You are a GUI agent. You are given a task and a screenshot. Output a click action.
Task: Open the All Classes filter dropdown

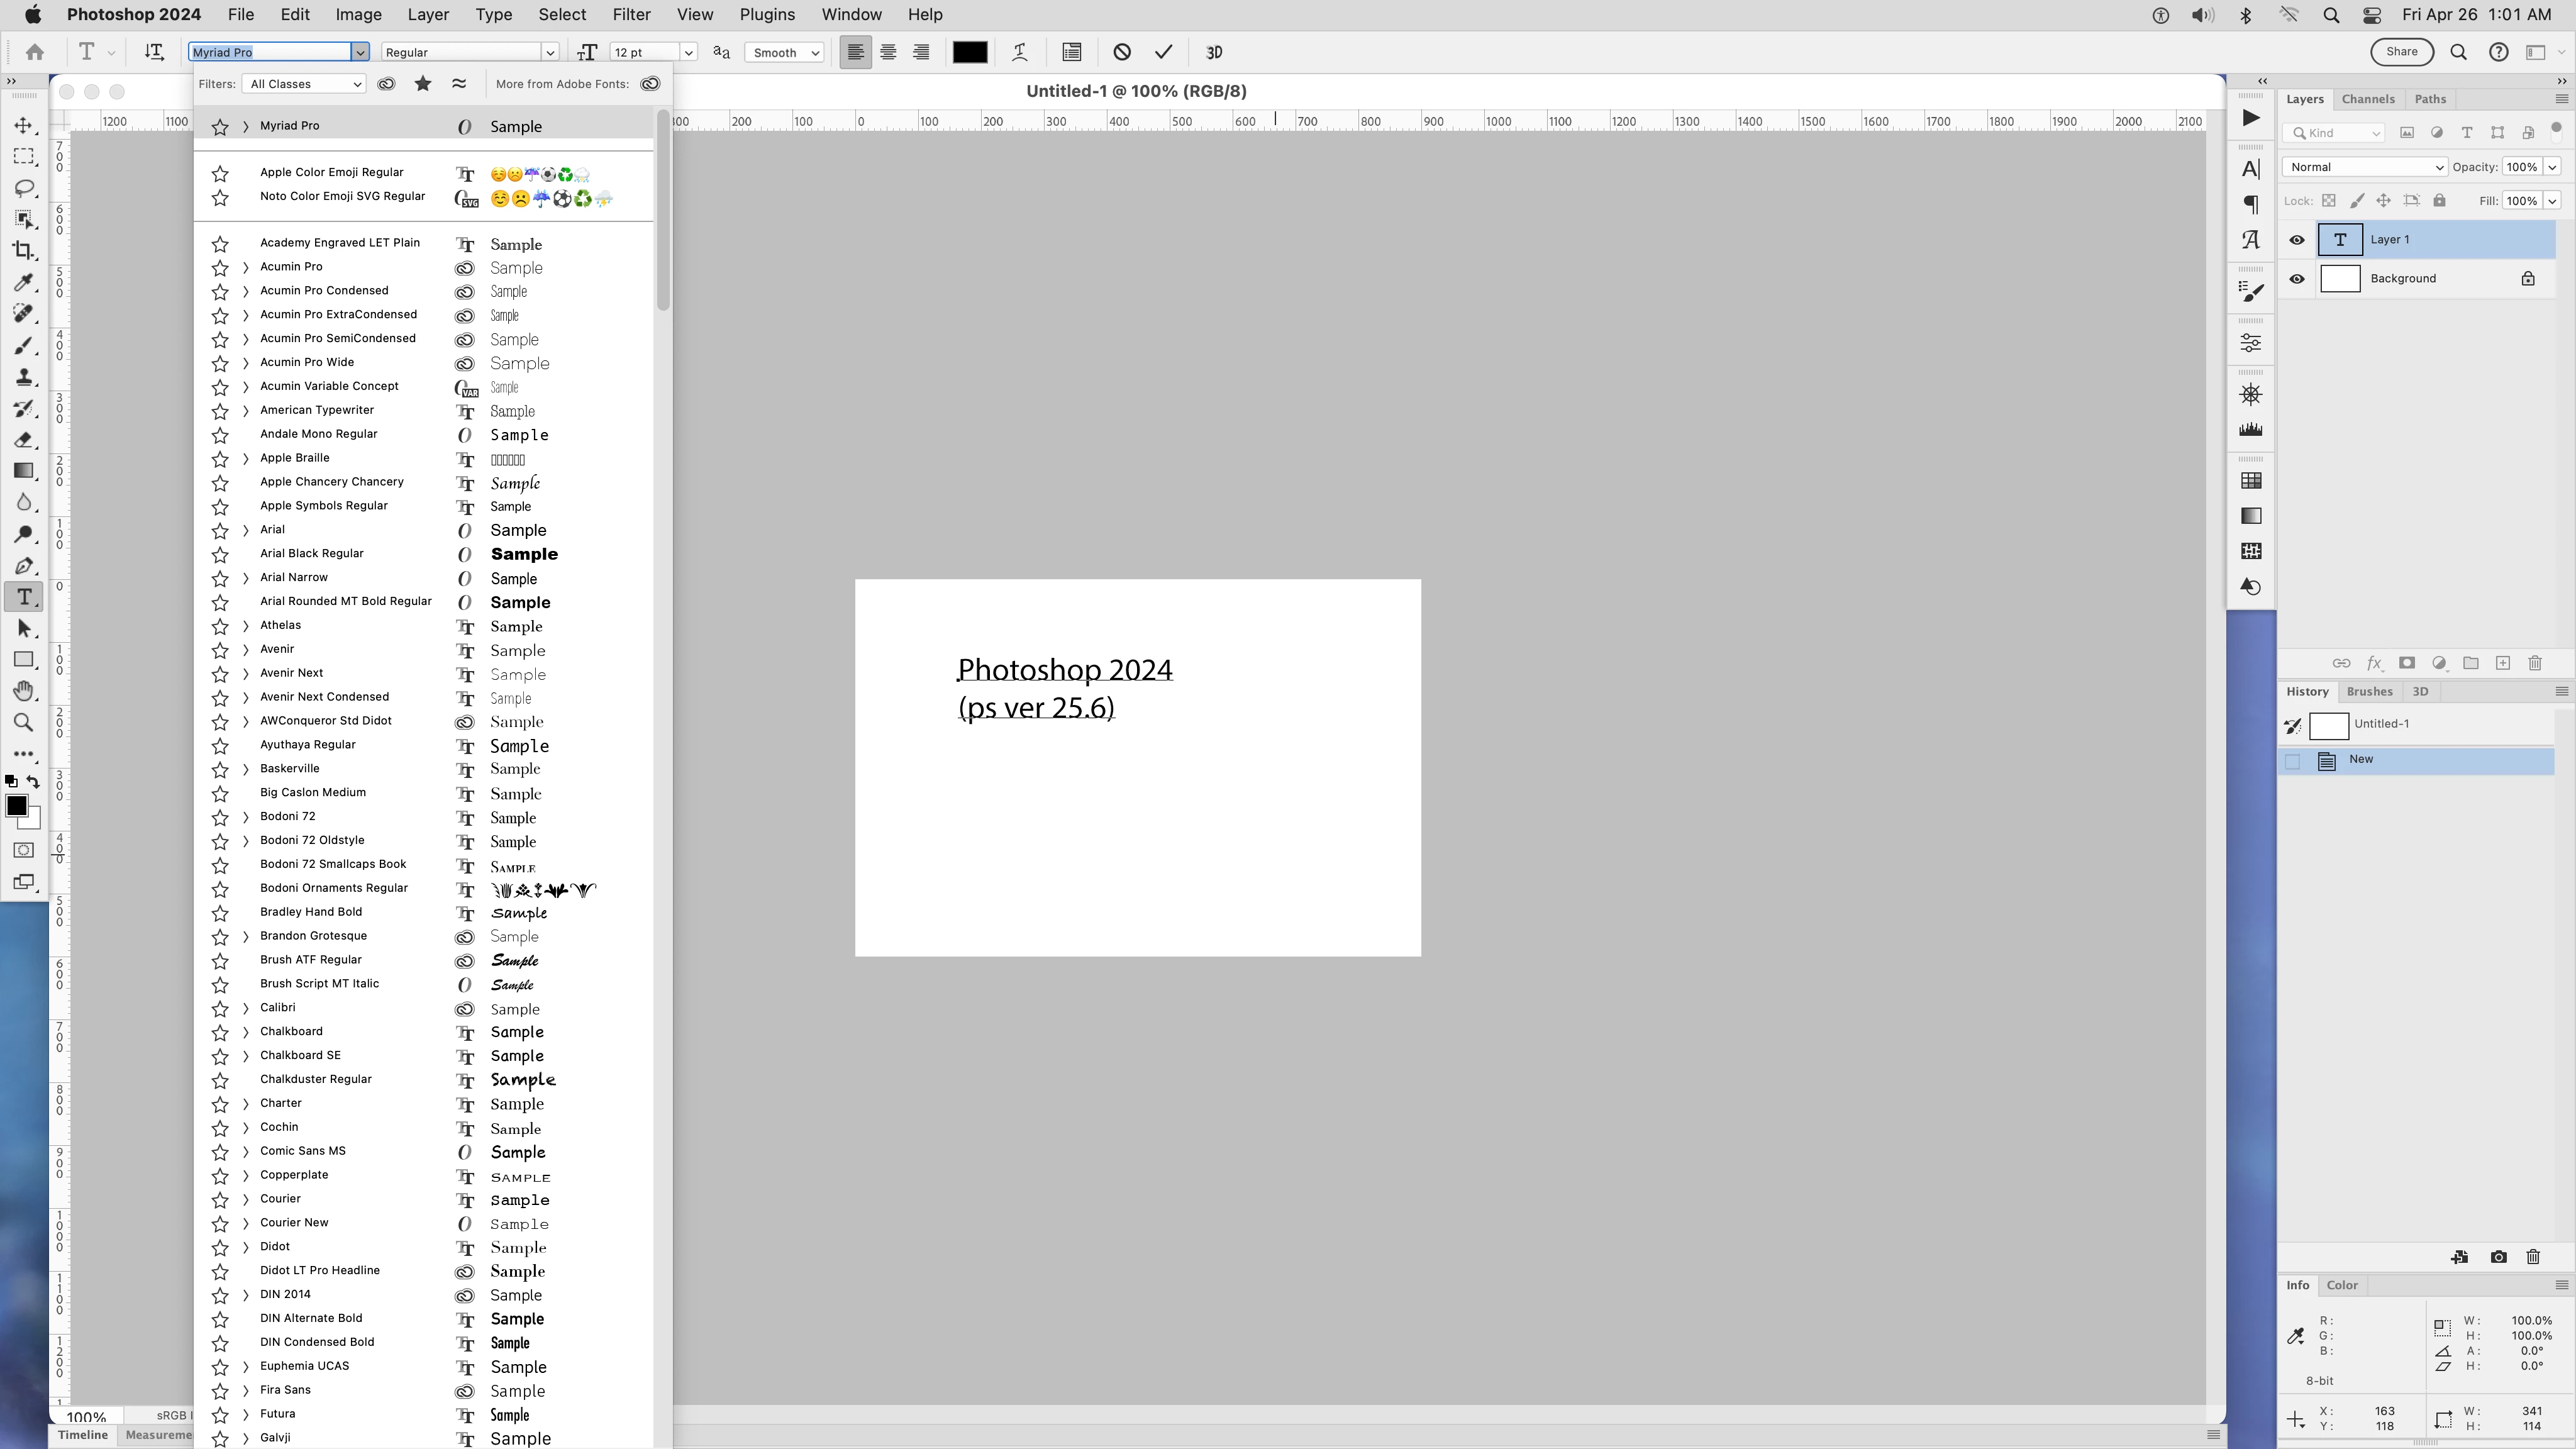(303, 84)
